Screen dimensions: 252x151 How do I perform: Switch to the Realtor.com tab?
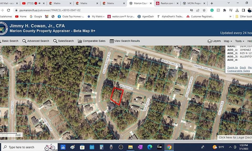point(167,3)
